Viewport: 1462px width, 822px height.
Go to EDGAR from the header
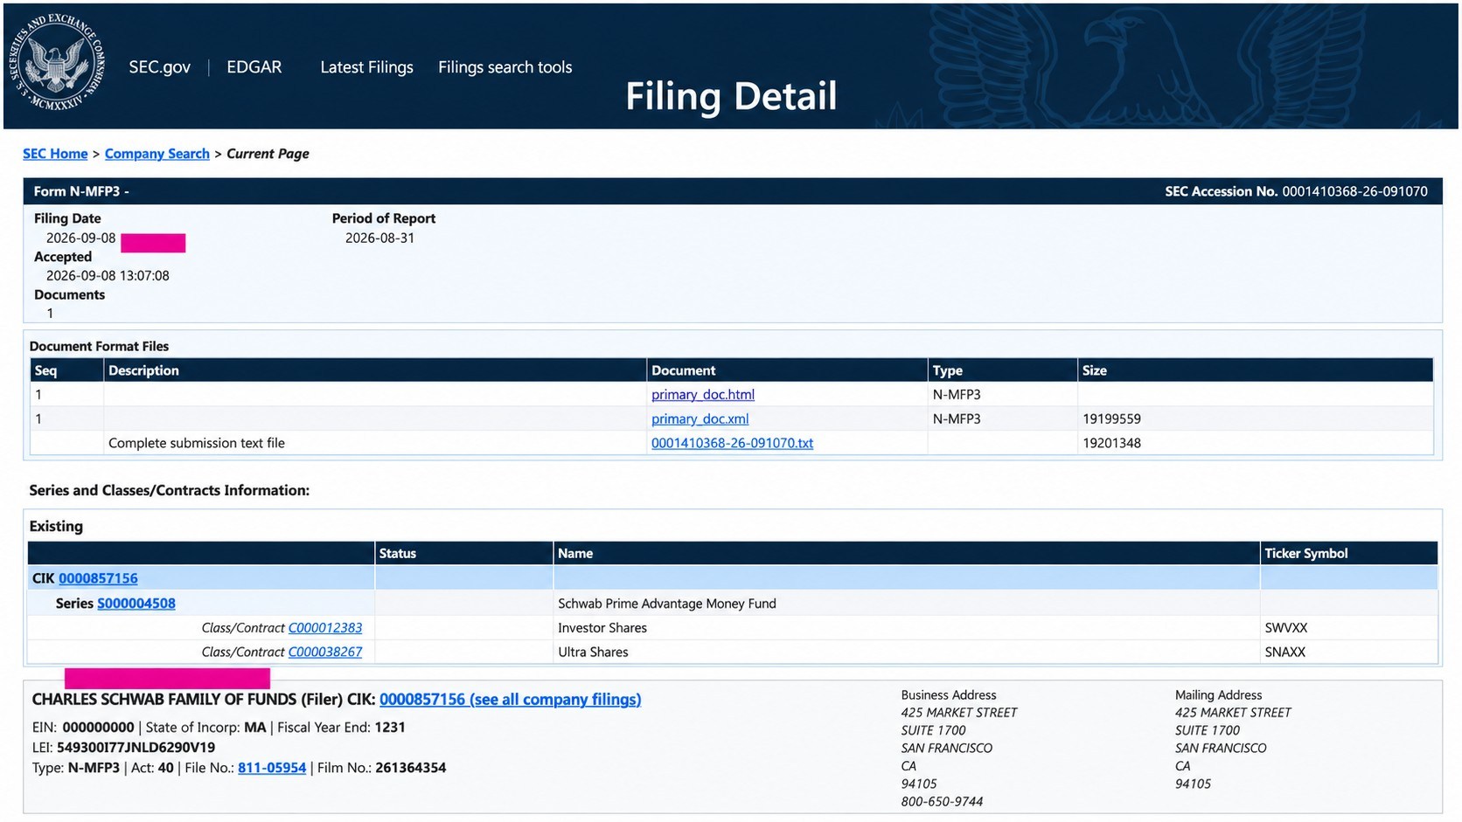tap(254, 67)
